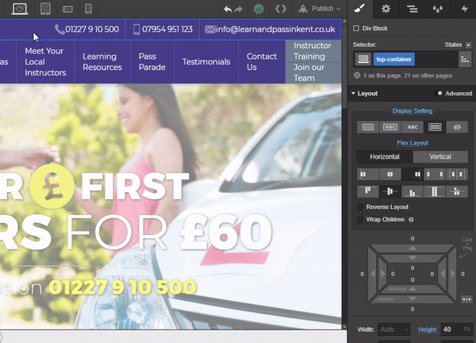
Task: Toggle the Advanced layout switch
Action: tap(439, 93)
